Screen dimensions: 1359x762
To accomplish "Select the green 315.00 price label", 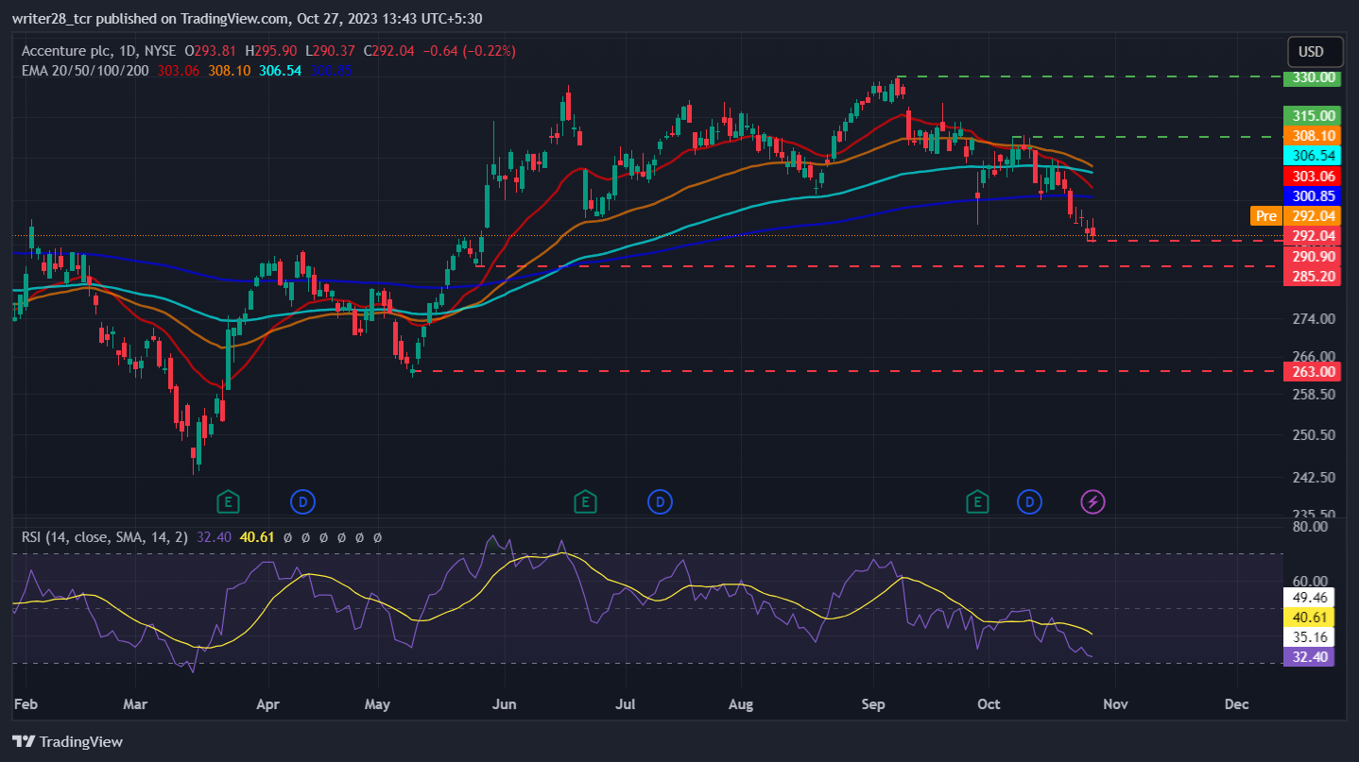I will pos(1312,115).
